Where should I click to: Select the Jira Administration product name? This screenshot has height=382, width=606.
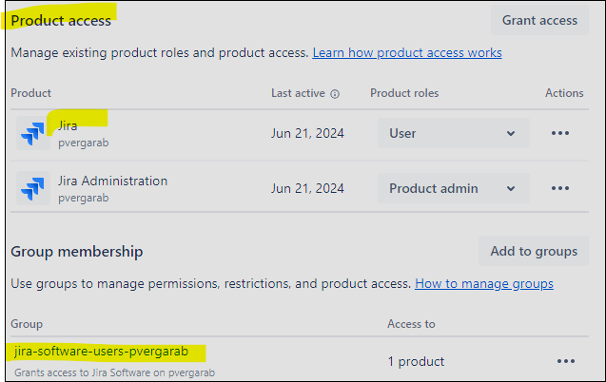coord(112,181)
